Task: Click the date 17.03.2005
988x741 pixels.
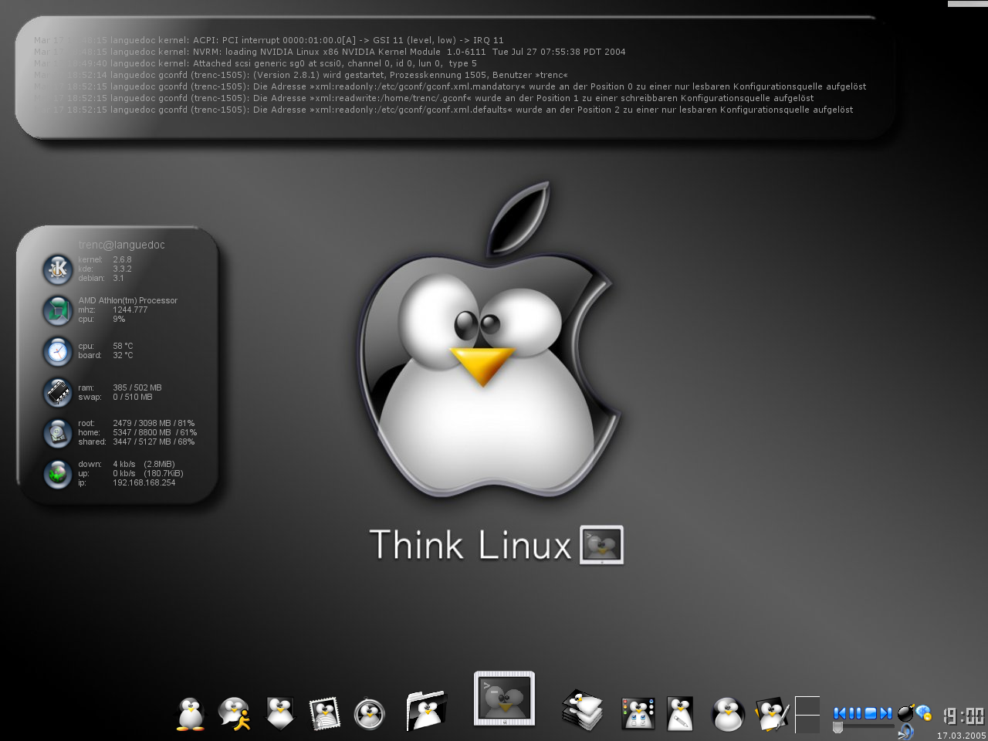Action: click(x=962, y=736)
